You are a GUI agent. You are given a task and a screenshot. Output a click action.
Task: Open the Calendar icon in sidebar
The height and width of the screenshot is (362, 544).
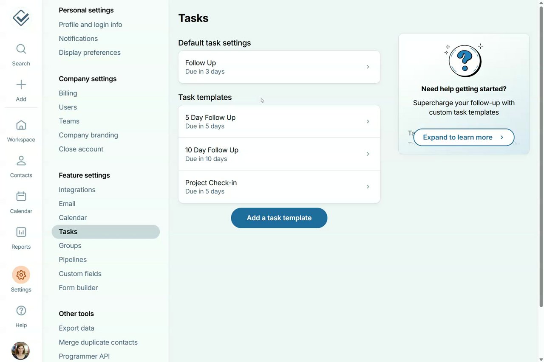[21, 197]
